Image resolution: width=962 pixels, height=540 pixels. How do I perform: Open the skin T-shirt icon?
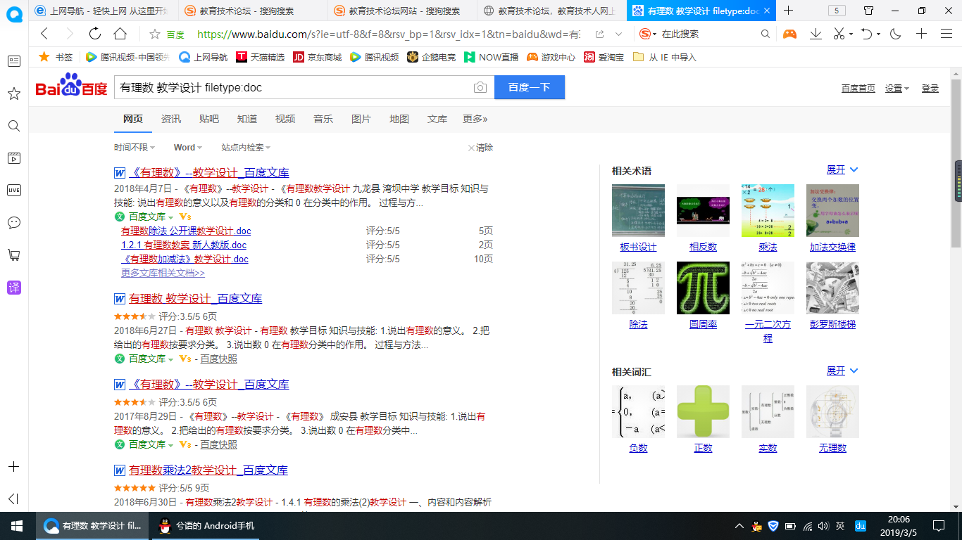[869, 11]
